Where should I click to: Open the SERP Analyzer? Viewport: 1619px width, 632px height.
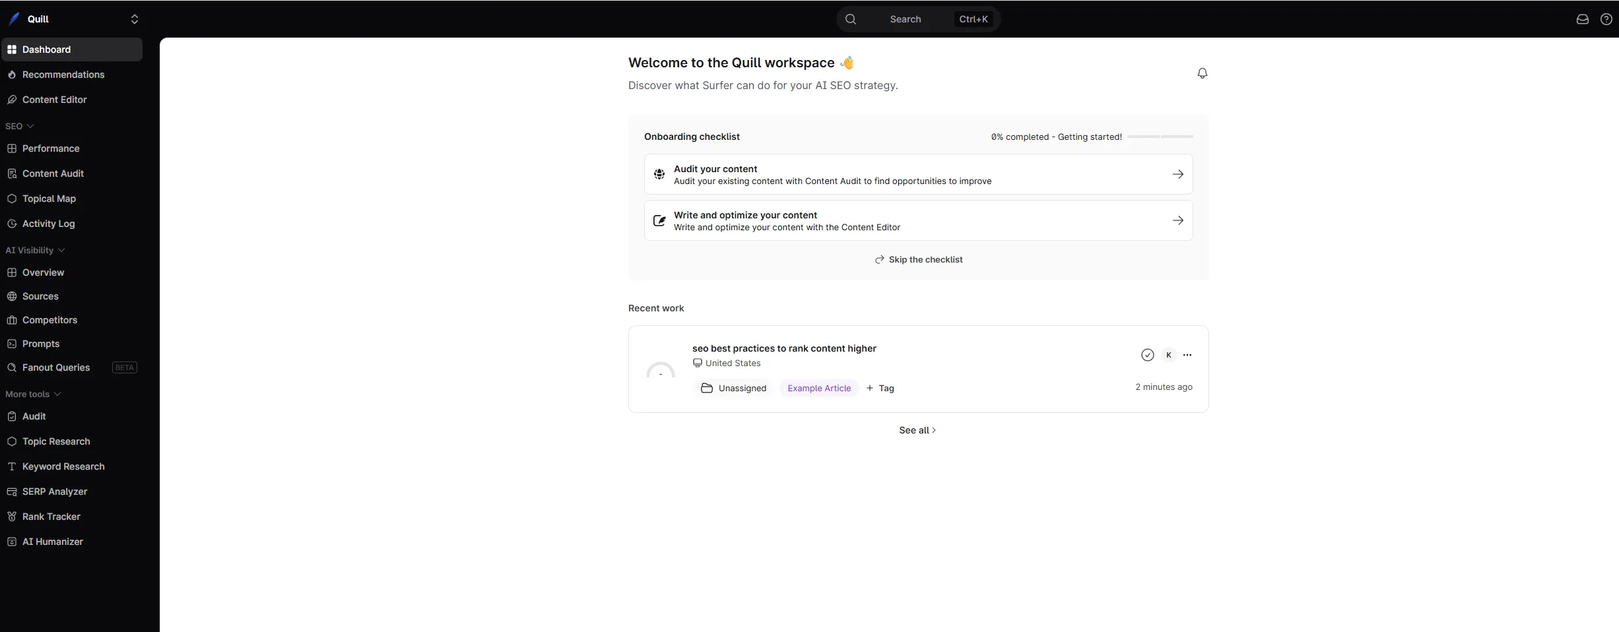click(55, 491)
